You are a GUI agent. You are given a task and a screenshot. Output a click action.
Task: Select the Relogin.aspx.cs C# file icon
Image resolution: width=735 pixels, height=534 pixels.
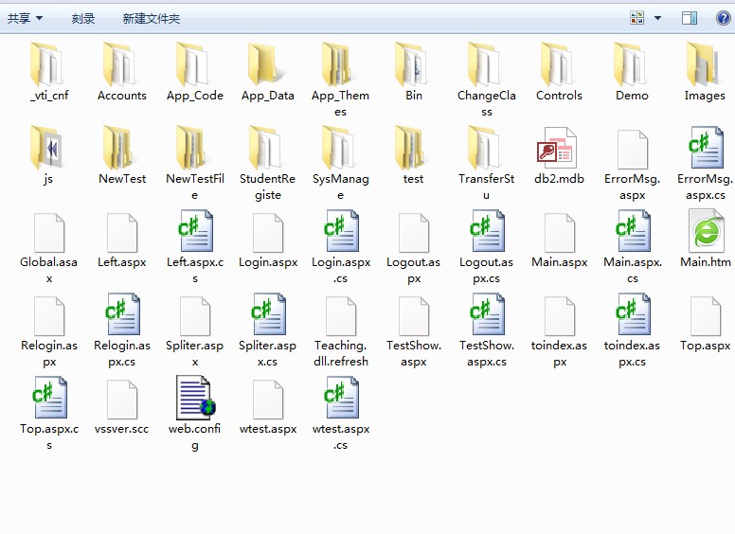[x=122, y=314]
